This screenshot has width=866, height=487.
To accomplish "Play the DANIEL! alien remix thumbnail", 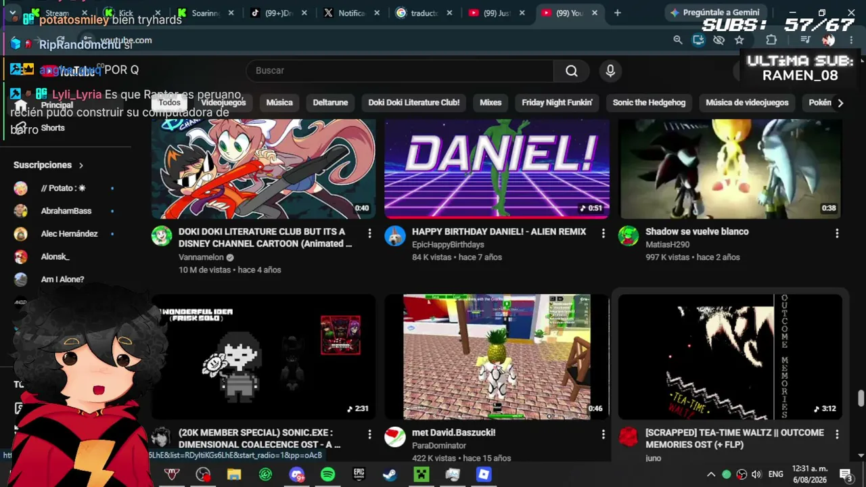I will pos(497,168).
